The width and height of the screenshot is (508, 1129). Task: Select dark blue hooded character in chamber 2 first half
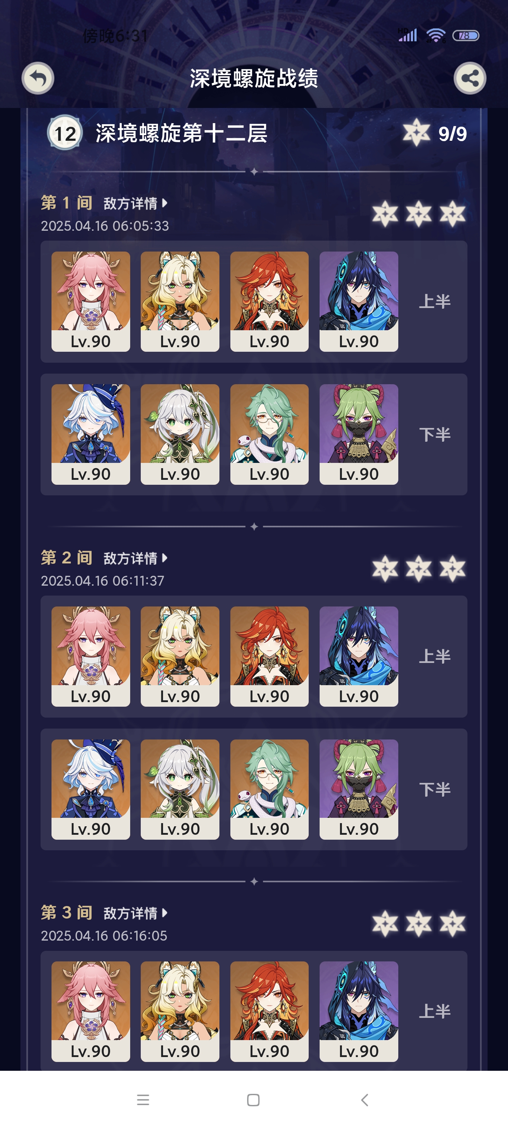[x=359, y=657]
